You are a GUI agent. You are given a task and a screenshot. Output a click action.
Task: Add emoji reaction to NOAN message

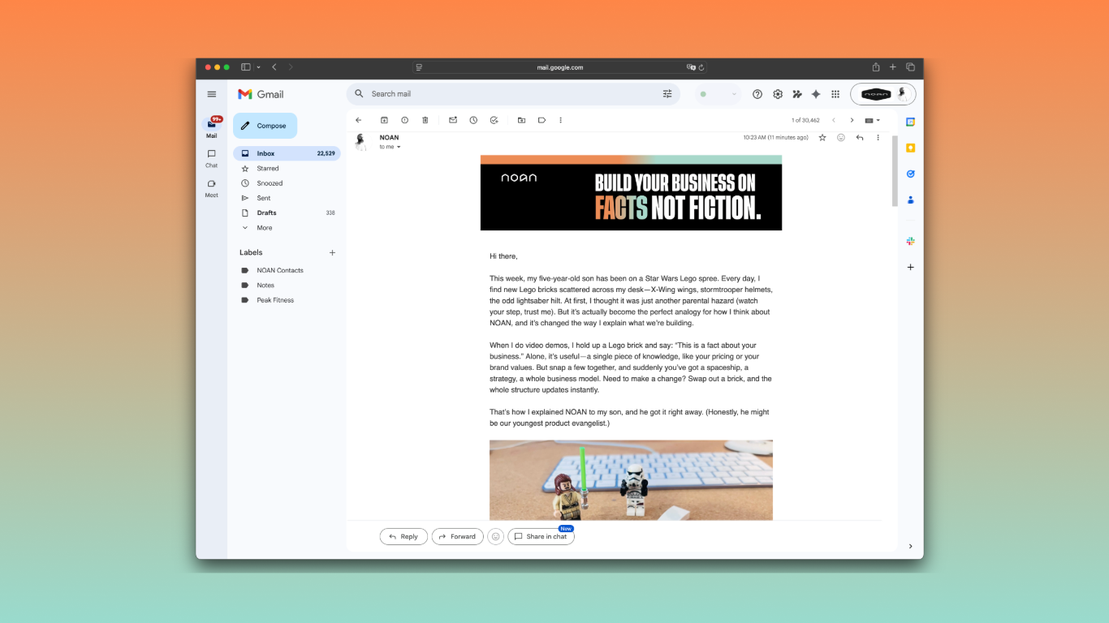(x=841, y=138)
